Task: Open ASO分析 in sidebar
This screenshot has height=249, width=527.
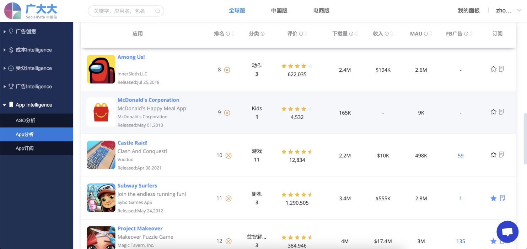Action: point(37,120)
